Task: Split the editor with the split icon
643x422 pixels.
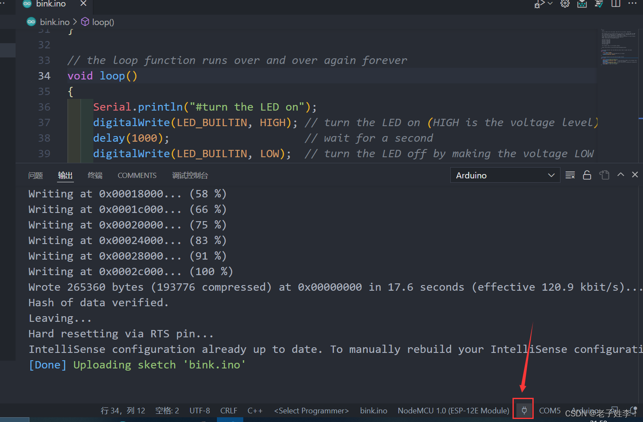Action: click(x=616, y=4)
